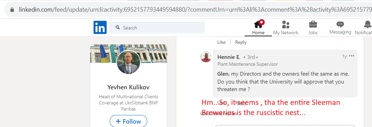372x127 pixels.
Task: Follow Yevhen Kulikov
Action: point(128,121)
